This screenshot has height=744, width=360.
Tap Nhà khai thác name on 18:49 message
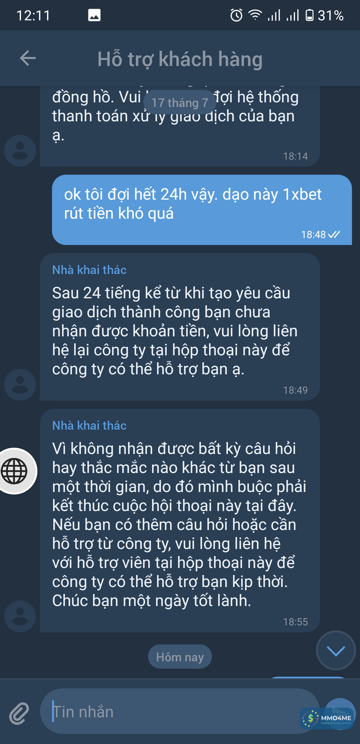(89, 270)
